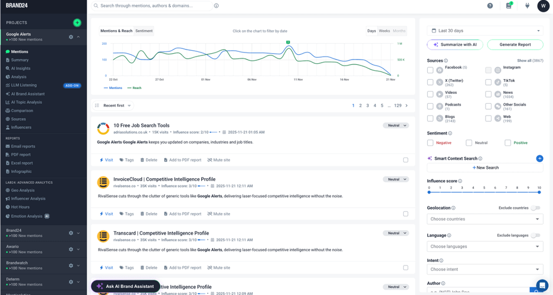Open Choose languages dropdown
The width and height of the screenshot is (553, 295).
click(x=485, y=247)
